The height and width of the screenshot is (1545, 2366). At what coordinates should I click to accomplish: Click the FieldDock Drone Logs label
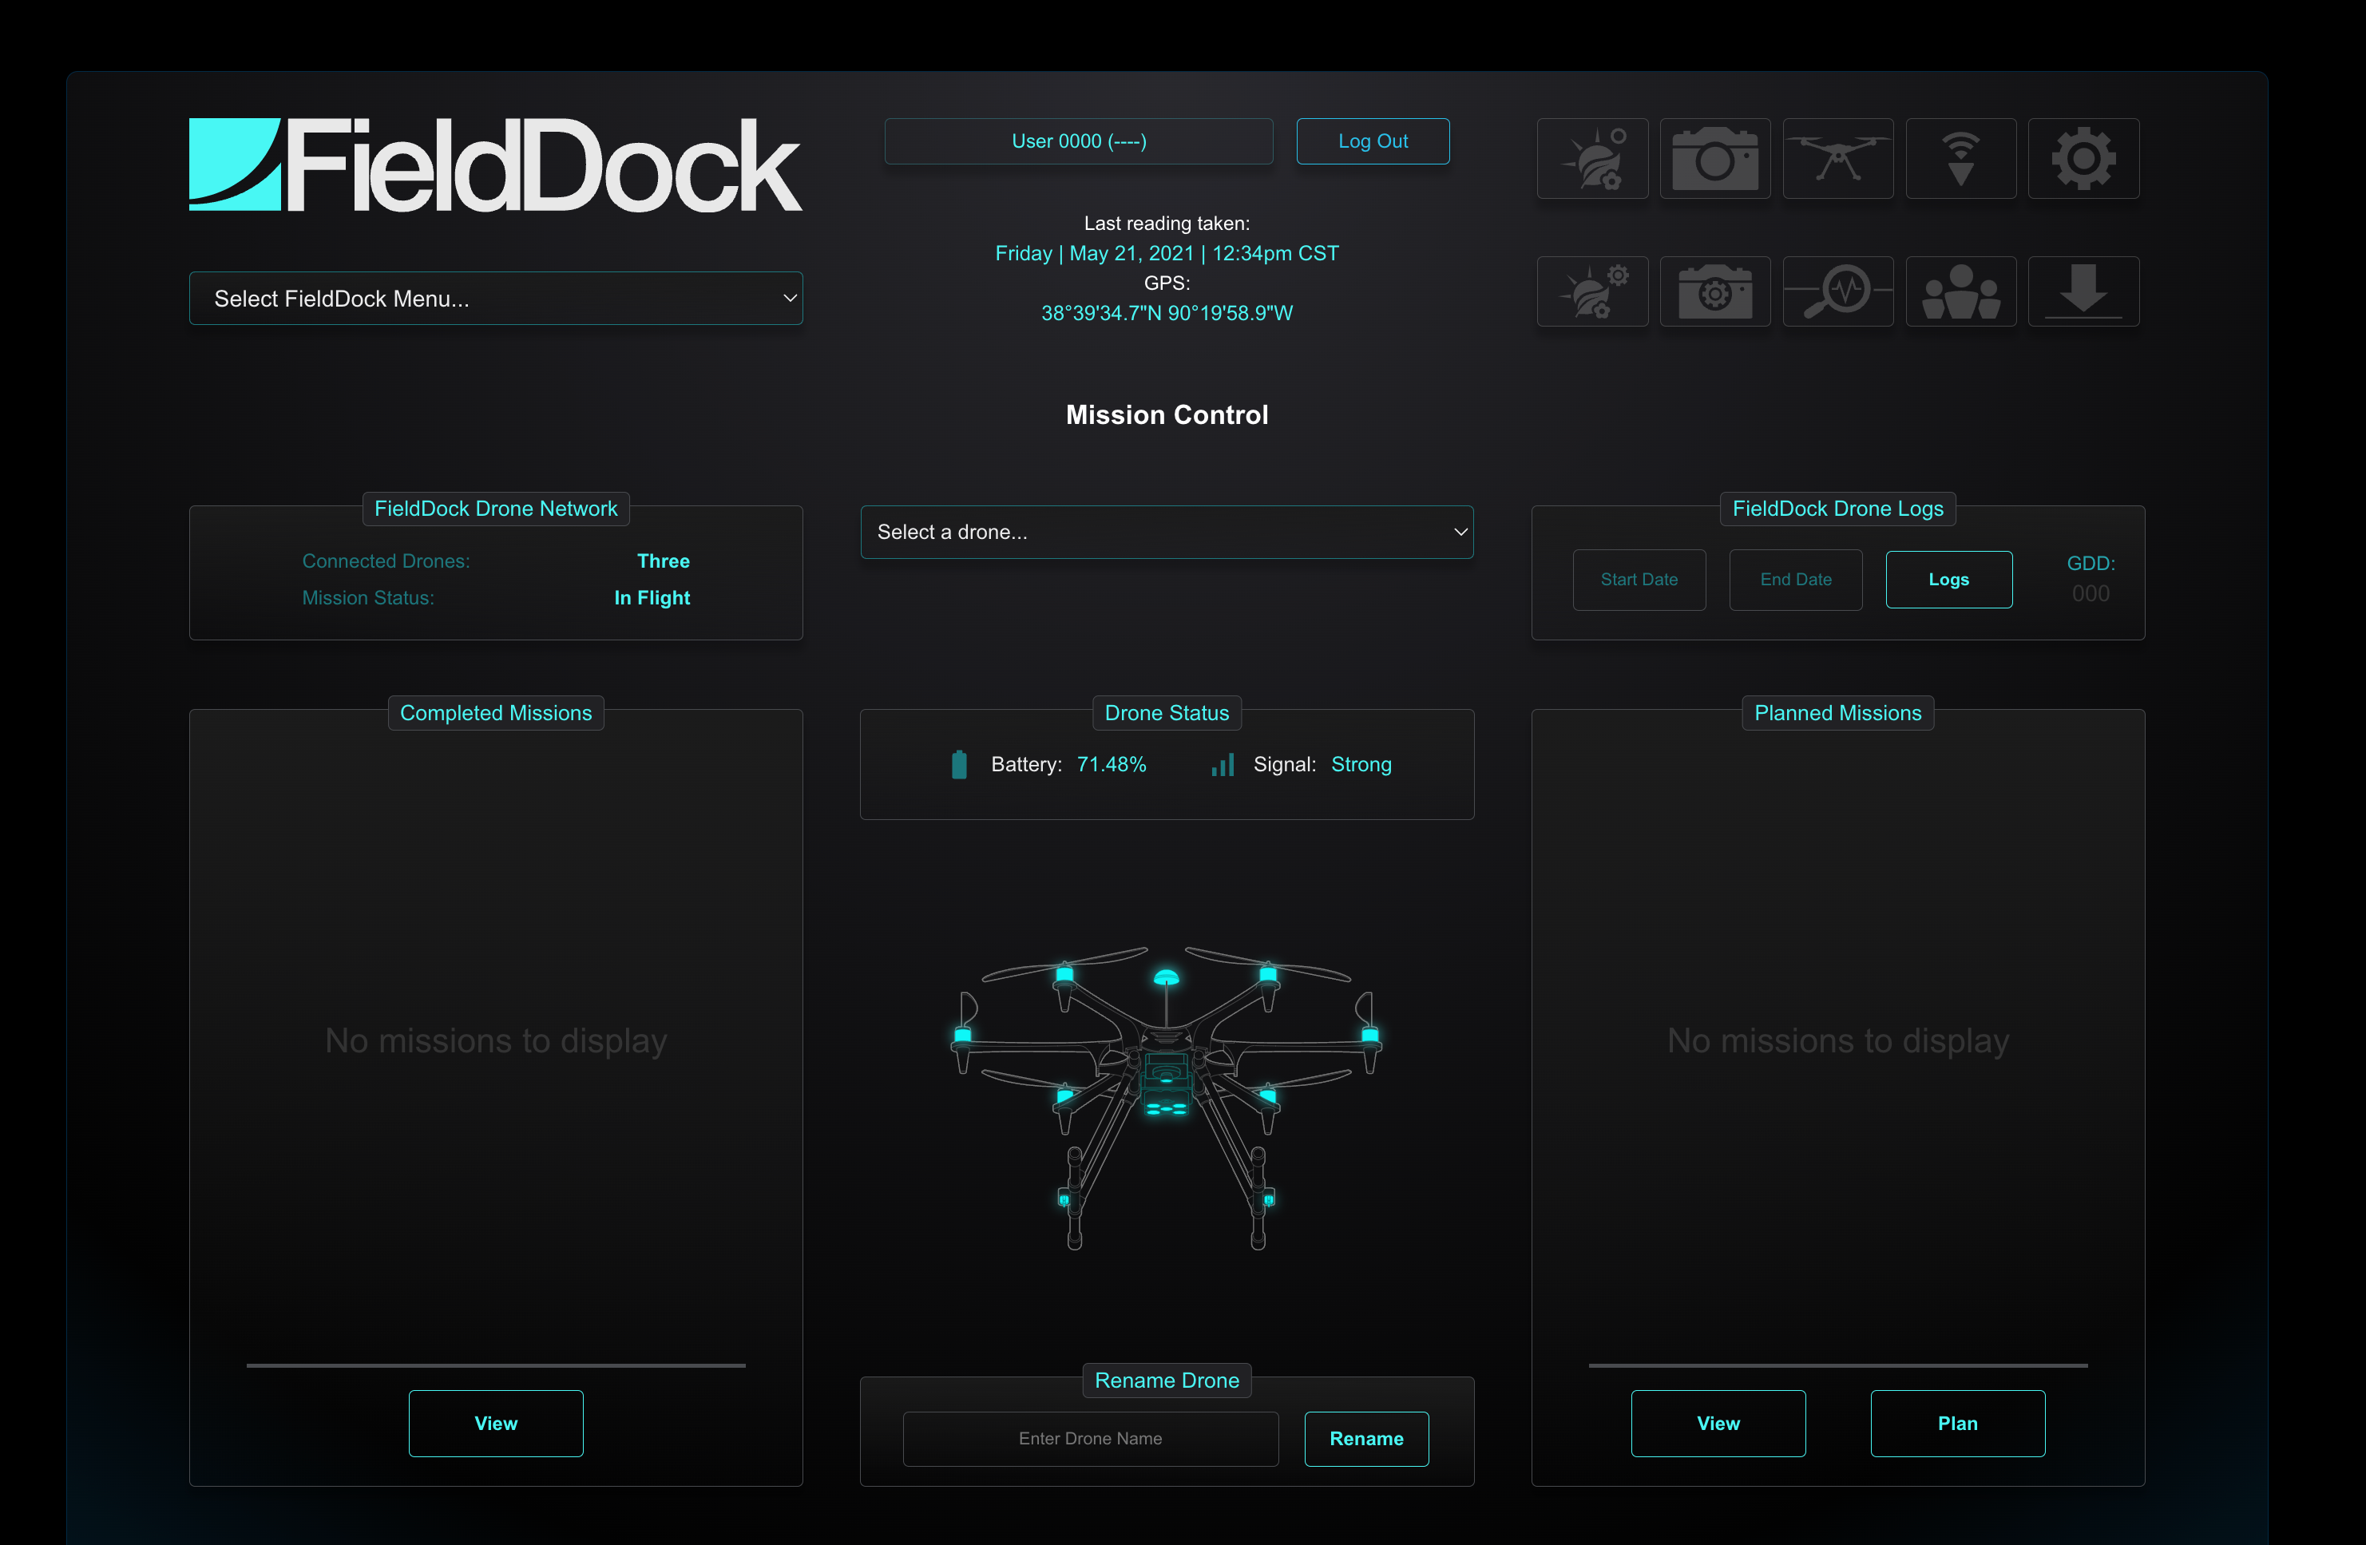(1837, 509)
